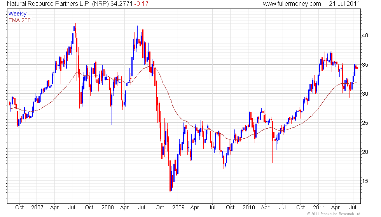Image resolution: width=381 pixels, height=217 pixels.
Task: Click the chart title 'Natural Resource Partners L.P. (NRP)'
Action: click(x=58, y=3)
